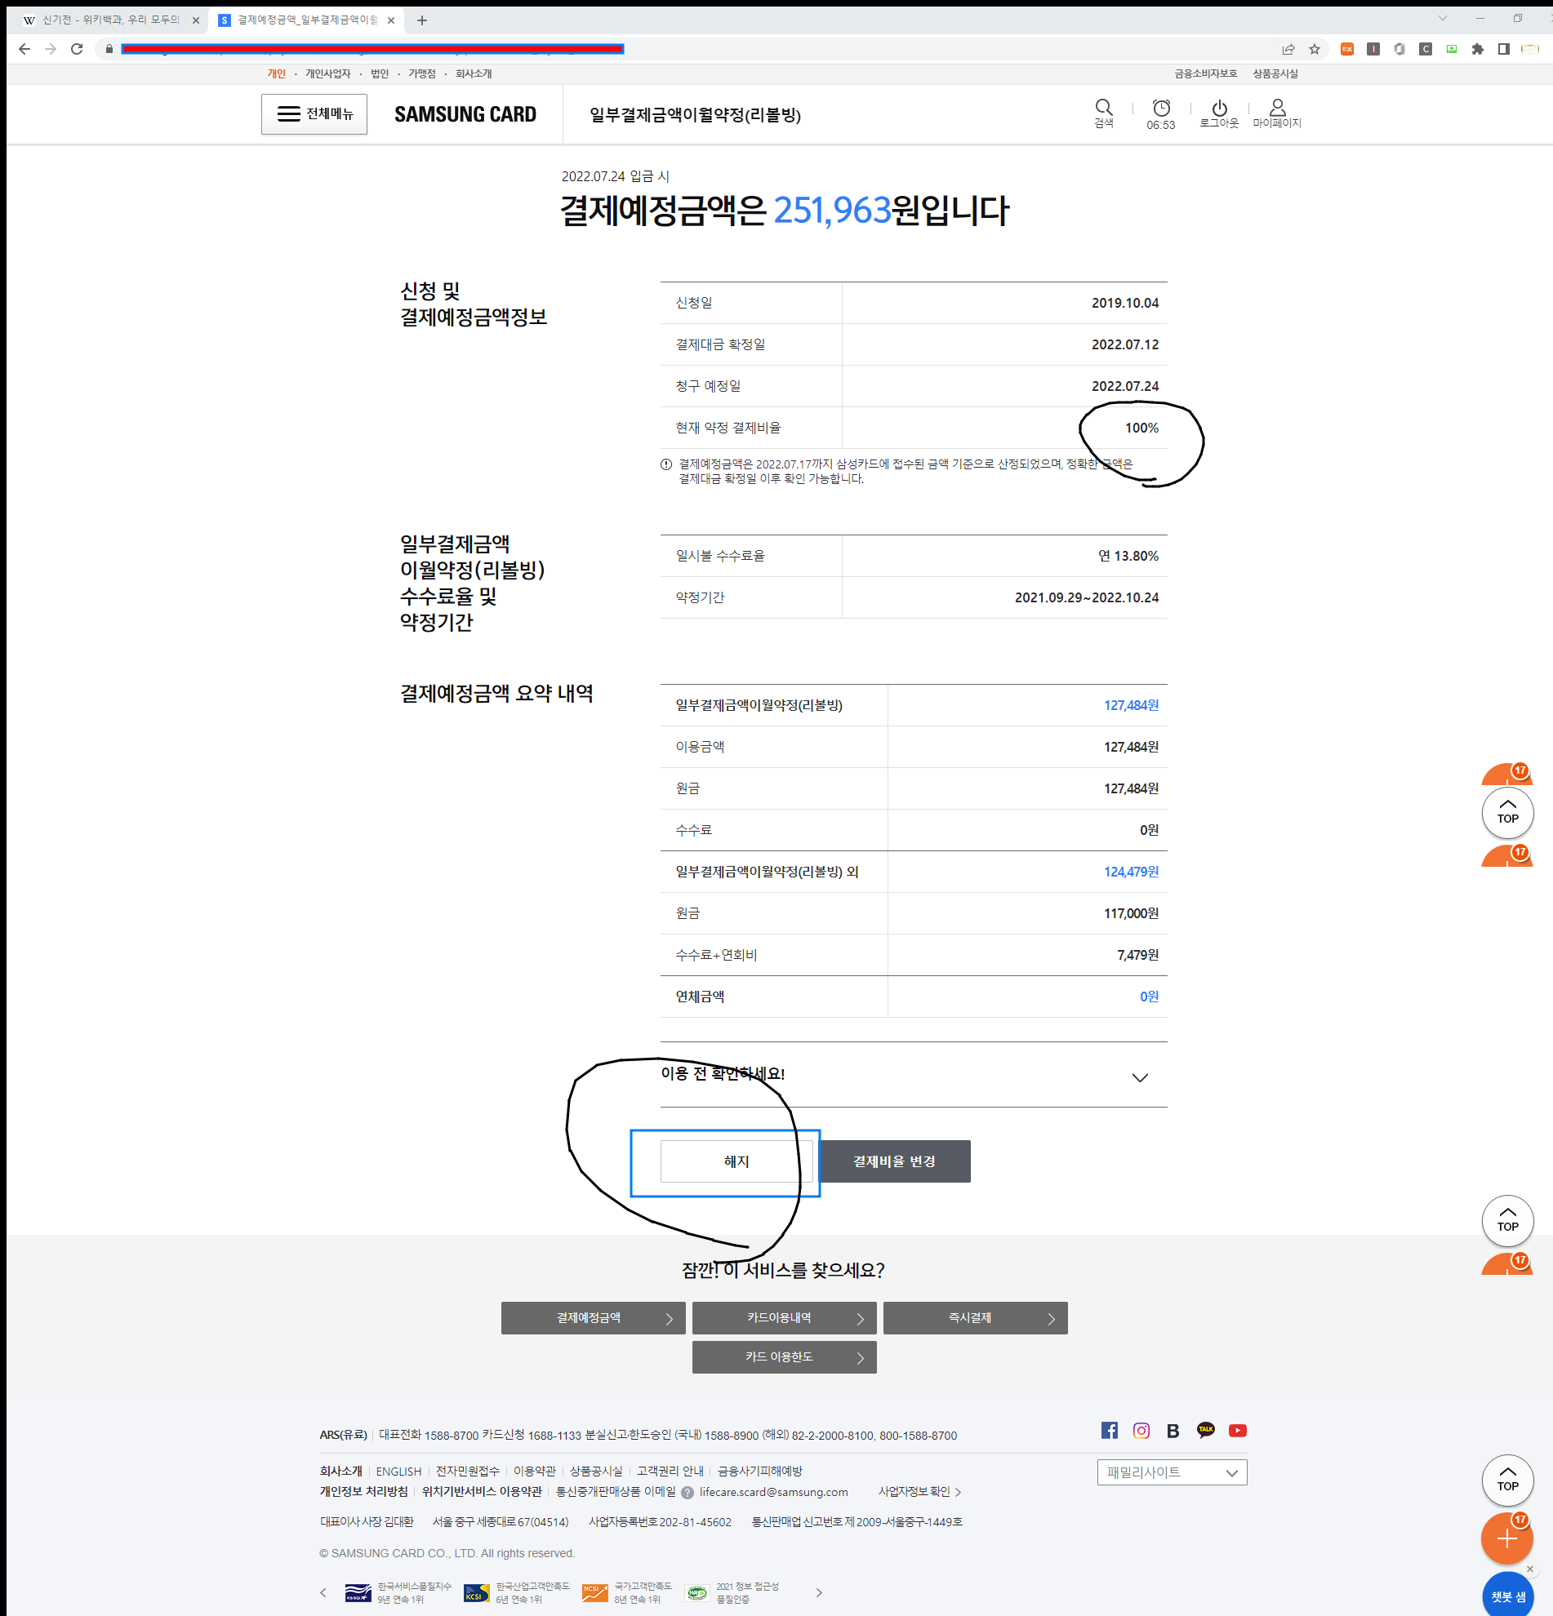Click the 해지 button
Viewport: 1553px width, 1616px height.
[x=736, y=1161]
